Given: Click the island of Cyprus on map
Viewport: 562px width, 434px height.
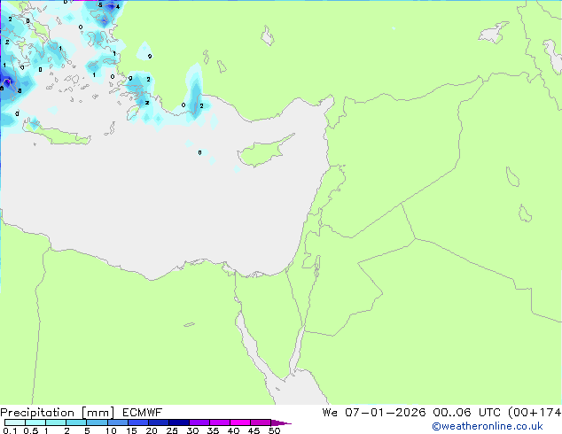Looking at the screenshot, I should (261, 153).
